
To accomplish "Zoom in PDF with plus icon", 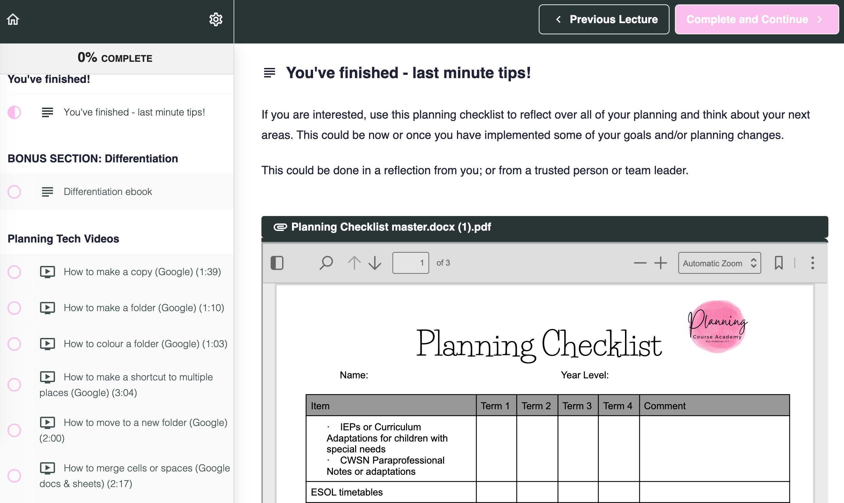I will 661,263.
